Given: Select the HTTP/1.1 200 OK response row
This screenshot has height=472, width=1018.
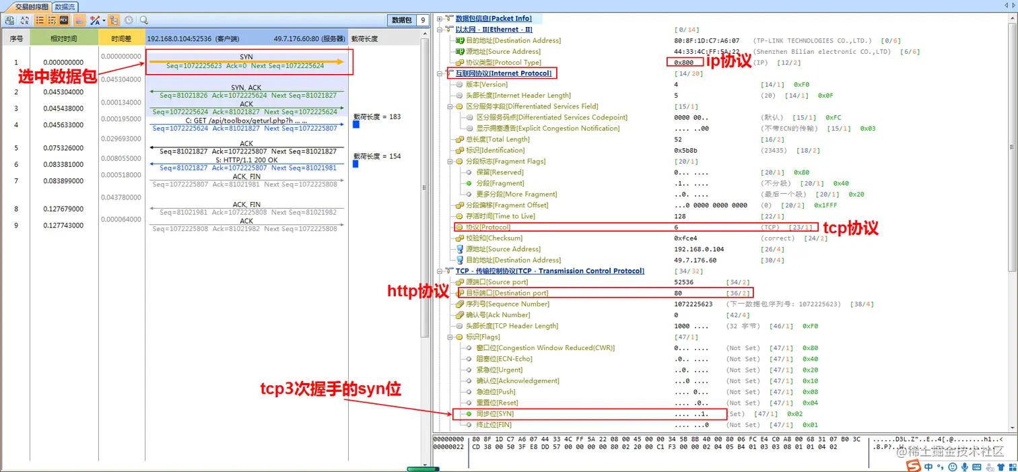Looking at the screenshot, I should pos(246,164).
